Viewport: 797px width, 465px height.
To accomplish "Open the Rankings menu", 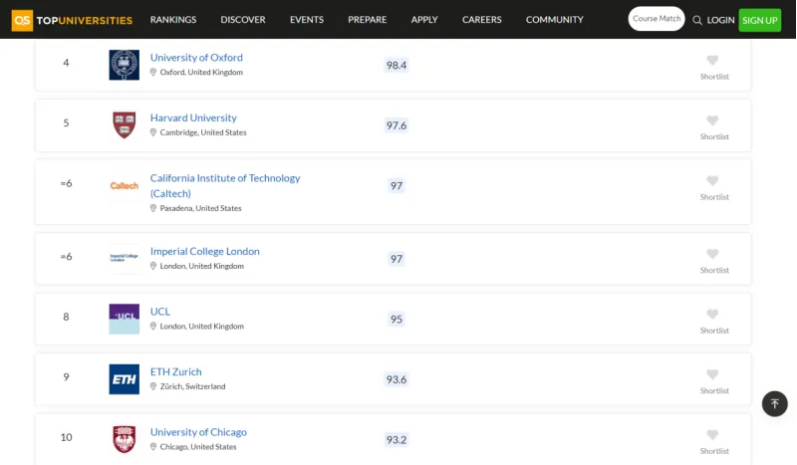I will [173, 20].
